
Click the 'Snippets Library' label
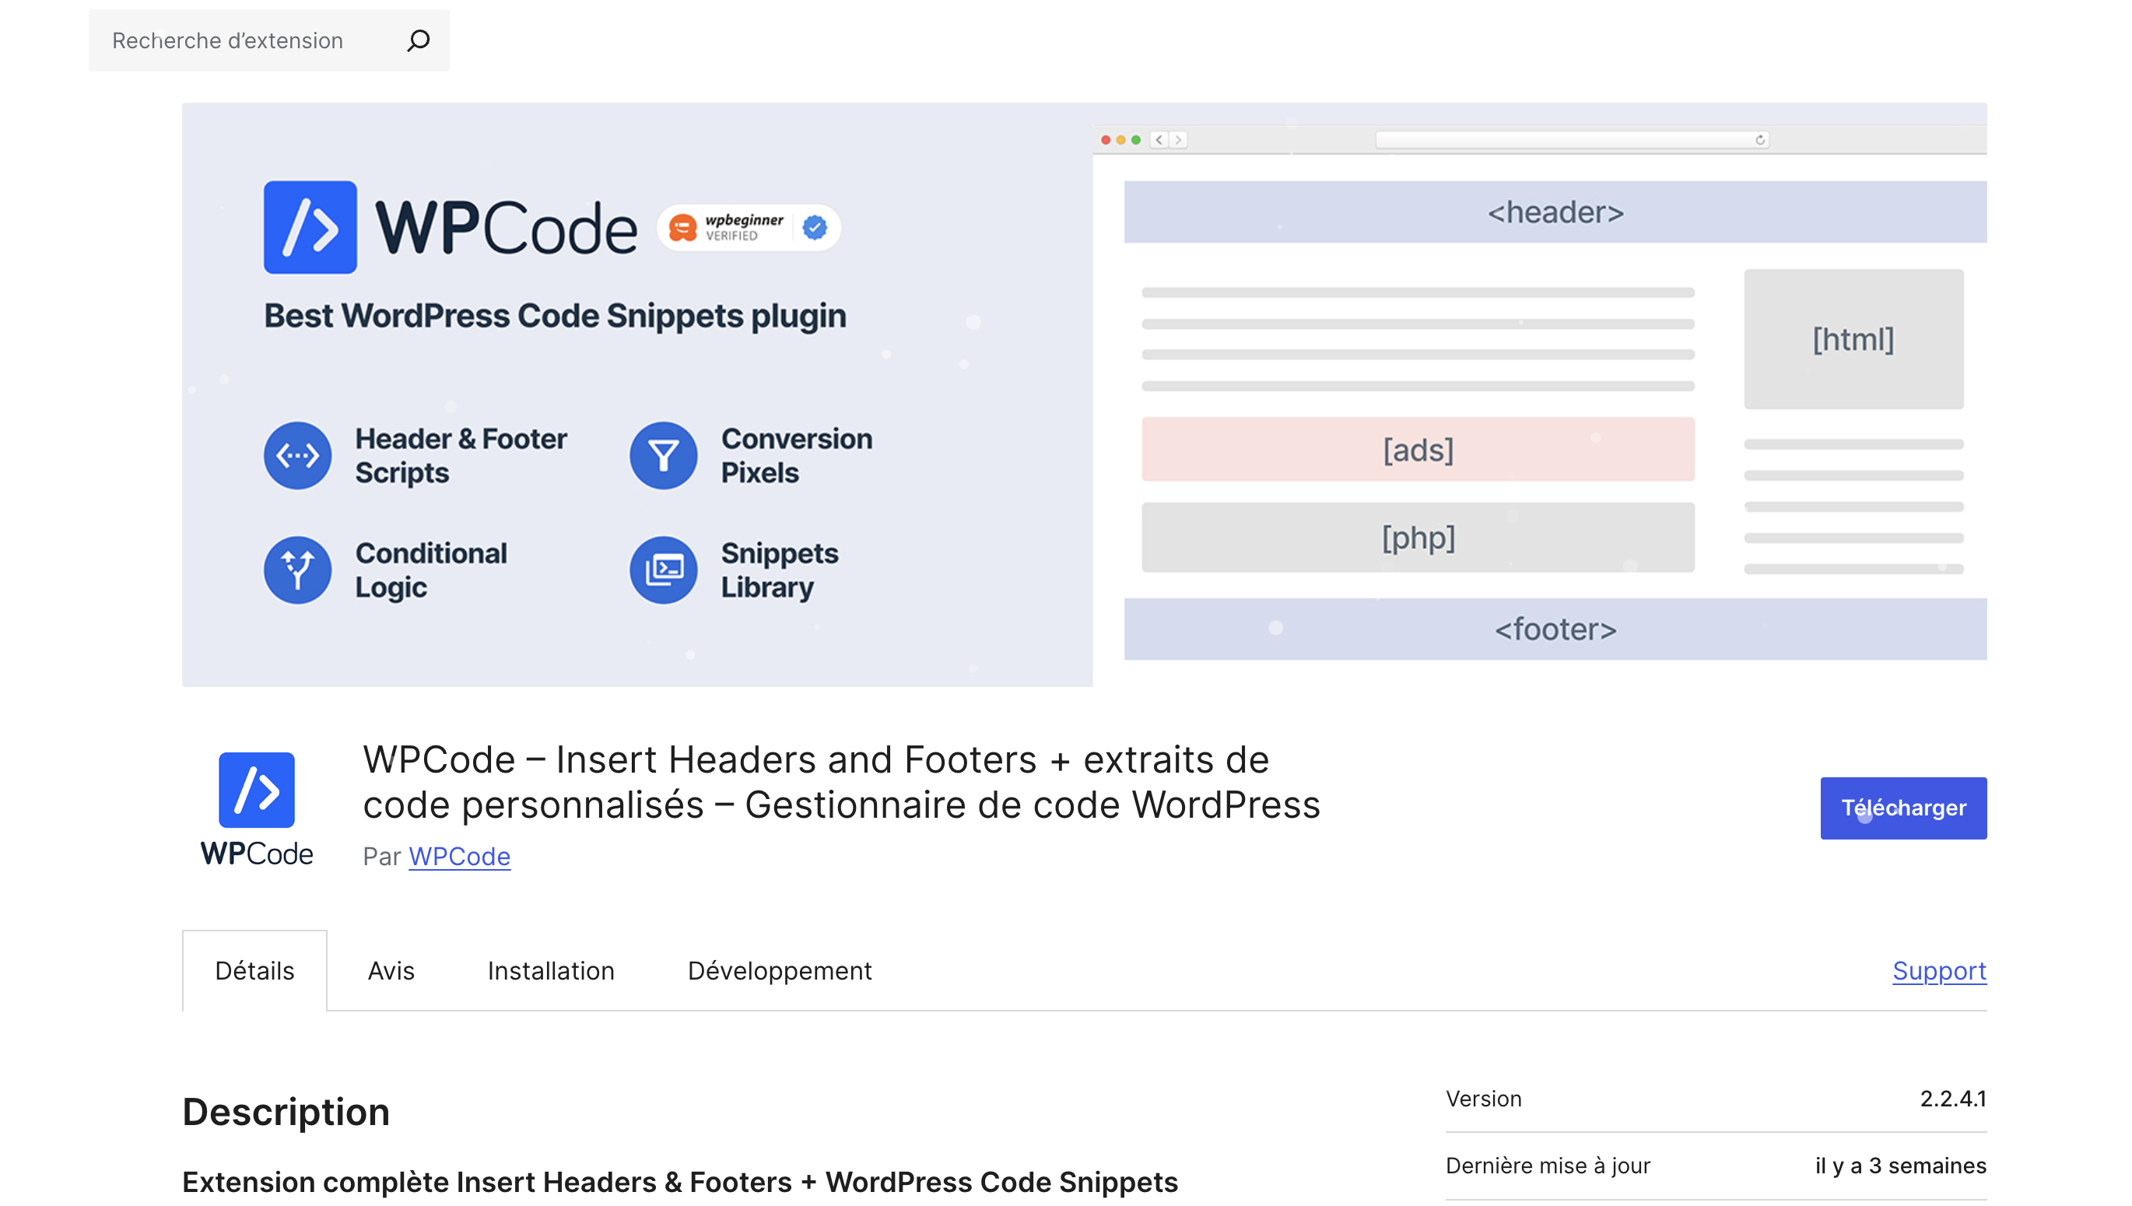coord(779,570)
